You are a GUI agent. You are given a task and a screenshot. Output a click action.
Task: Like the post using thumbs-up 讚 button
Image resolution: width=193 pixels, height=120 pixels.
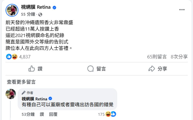(x=35, y=69)
